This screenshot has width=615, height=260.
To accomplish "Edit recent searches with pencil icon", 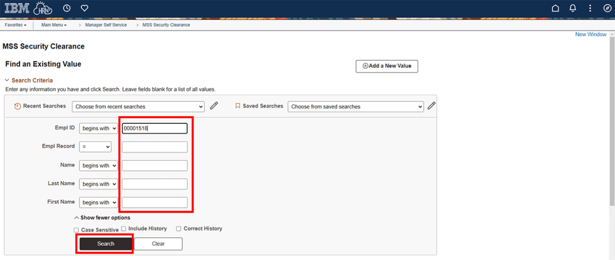I will tap(214, 106).
